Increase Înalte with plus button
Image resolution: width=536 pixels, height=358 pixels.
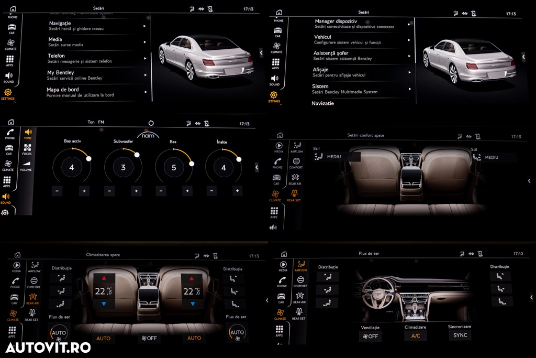pyautogui.click(x=237, y=191)
